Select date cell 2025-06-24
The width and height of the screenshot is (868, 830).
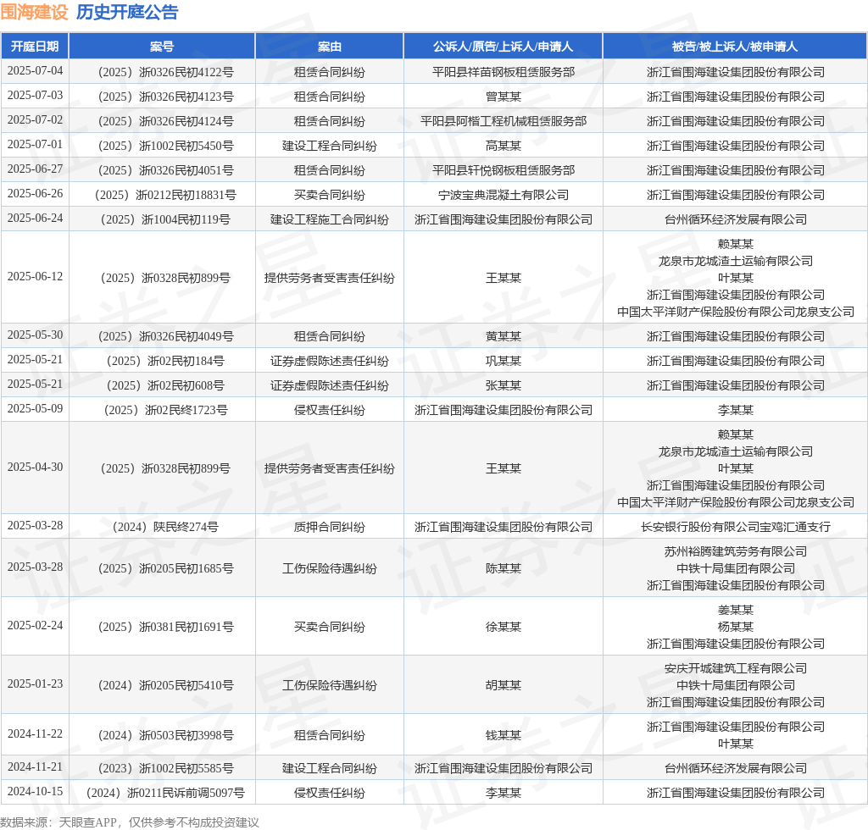35,218
